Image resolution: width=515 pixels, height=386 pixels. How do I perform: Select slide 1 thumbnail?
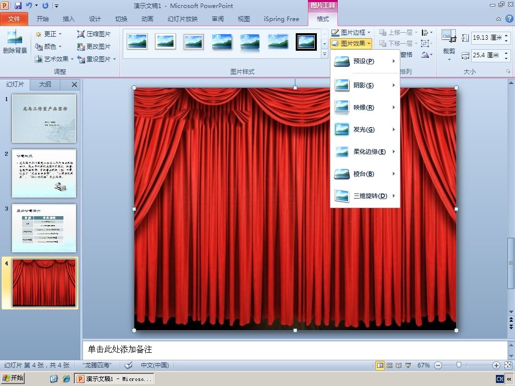click(44, 119)
